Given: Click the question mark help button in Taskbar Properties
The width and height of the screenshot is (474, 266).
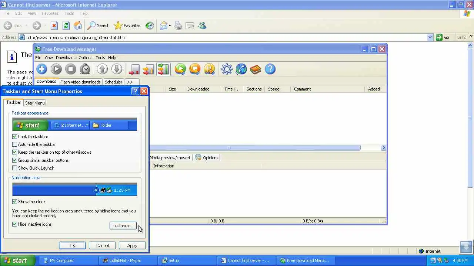Looking at the screenshot, I should pos(135,91).
